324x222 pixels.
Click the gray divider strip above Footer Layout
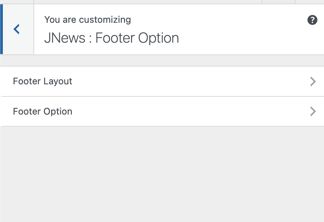pos(162,60)
